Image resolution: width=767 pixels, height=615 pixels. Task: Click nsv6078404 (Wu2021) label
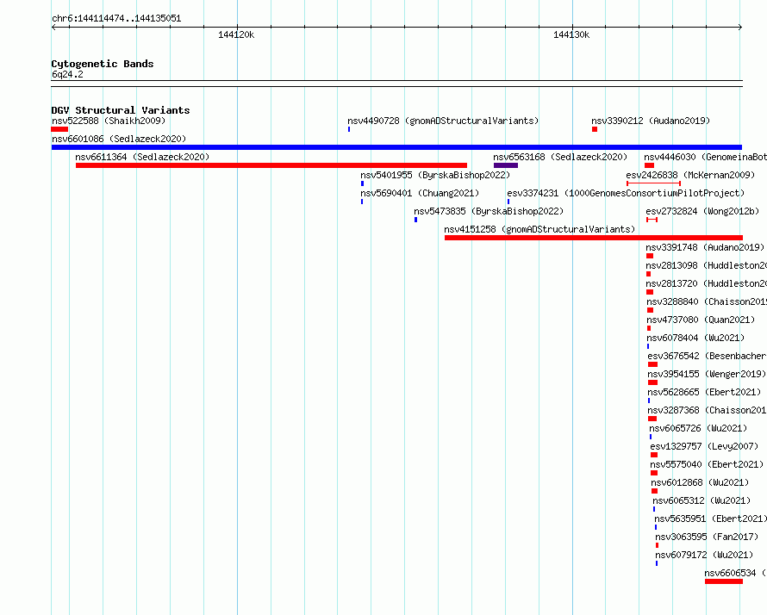(x=695, y=338)
